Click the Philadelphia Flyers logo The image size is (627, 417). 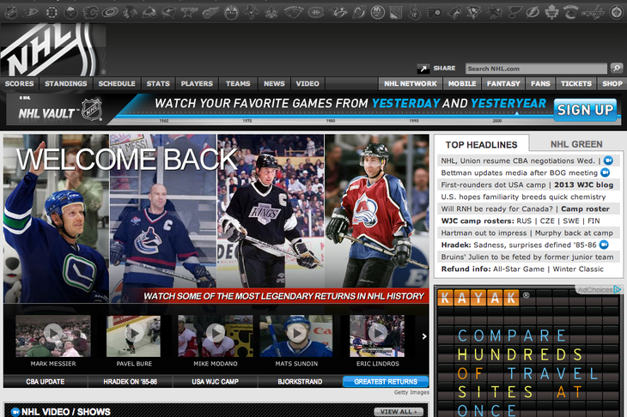click(434, 12)
